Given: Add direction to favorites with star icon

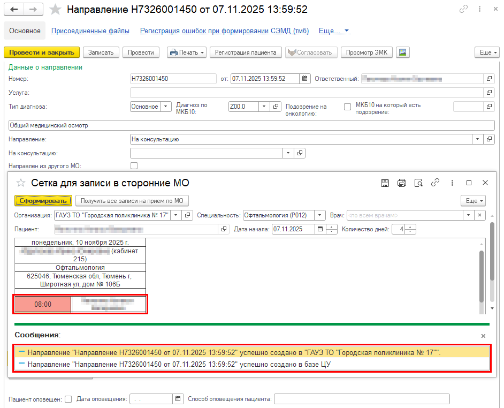Looking at the screenshot, I should point(55,10).
